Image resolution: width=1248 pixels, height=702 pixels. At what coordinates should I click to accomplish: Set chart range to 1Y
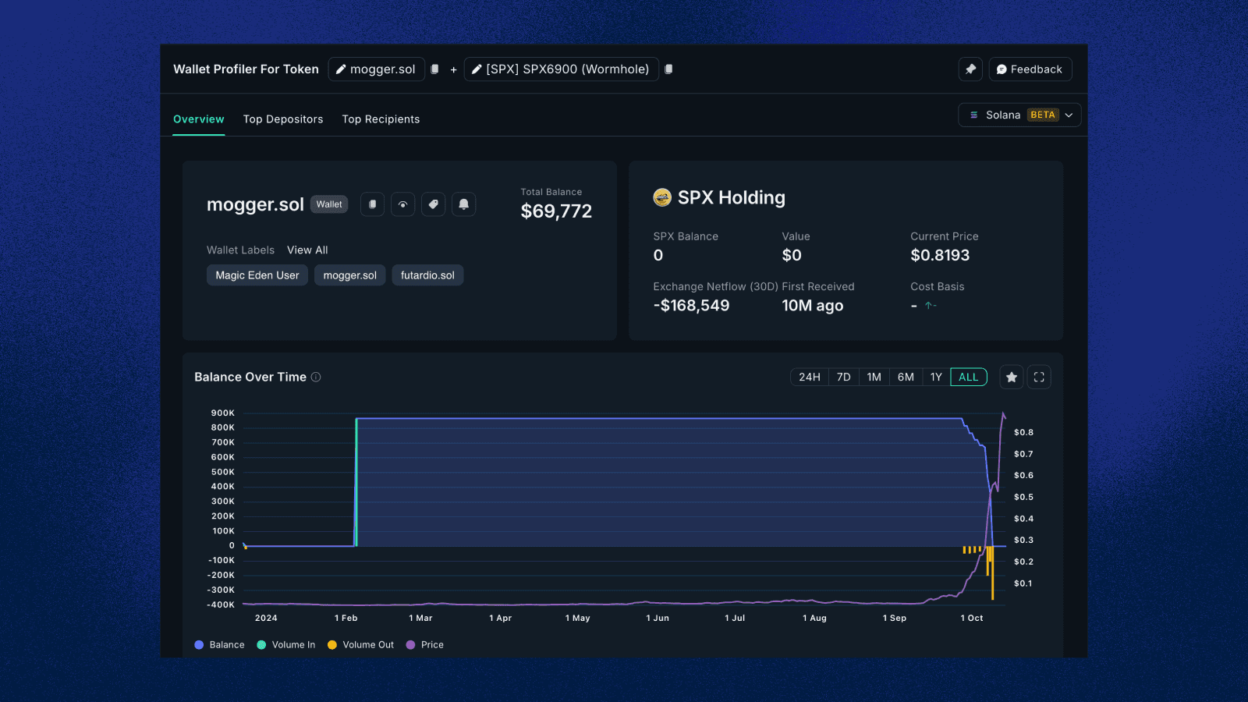936,377
